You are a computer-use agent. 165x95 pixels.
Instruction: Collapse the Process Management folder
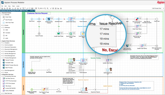(x=2, y=58)
